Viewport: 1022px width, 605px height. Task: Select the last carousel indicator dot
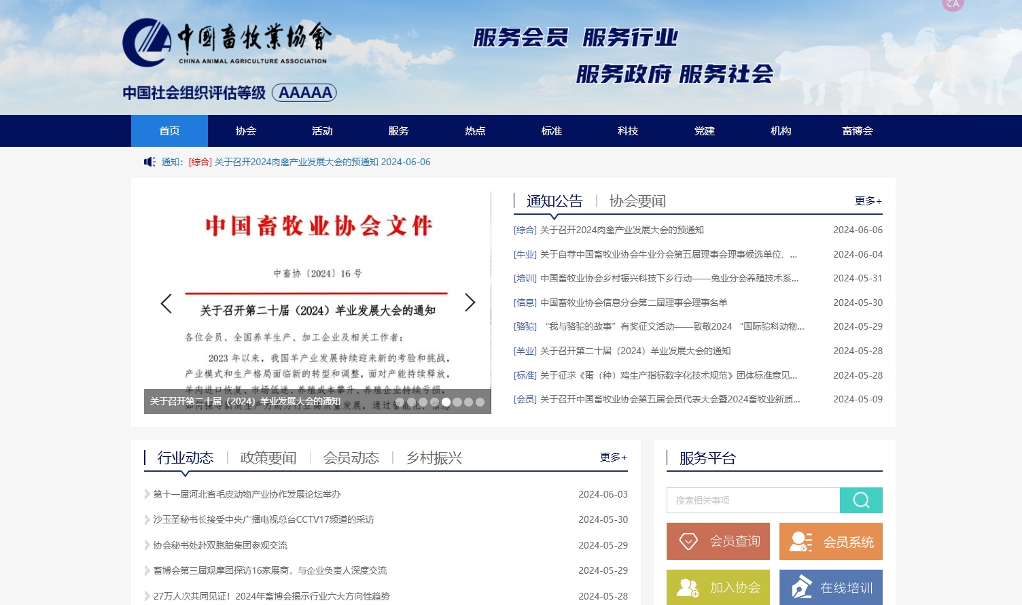[480, 402]
